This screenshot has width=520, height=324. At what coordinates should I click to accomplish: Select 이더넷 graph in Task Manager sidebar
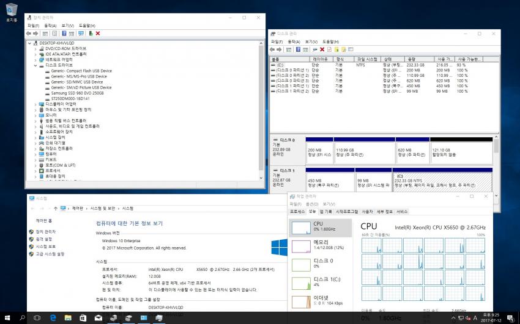point(321,301)
